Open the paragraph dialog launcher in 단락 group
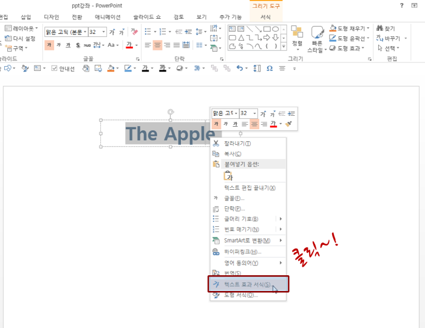This screenshot has width=425, height=328. (222, 59)
